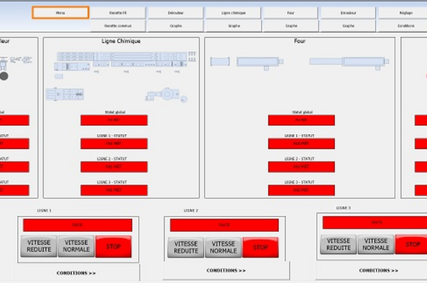This screenshot has width=427, height=283.
Task: Click the small tank graphic at lower-left of Ligne Chimique
Action: tap(65, 95)
